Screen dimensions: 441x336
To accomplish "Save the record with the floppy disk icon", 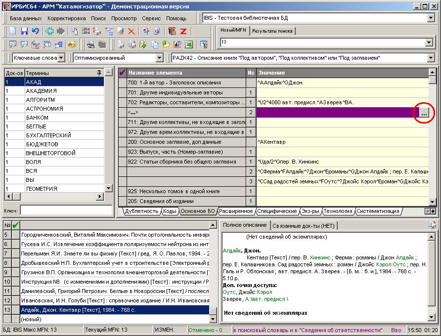I will pyautogui.click(x=24, y=31).
